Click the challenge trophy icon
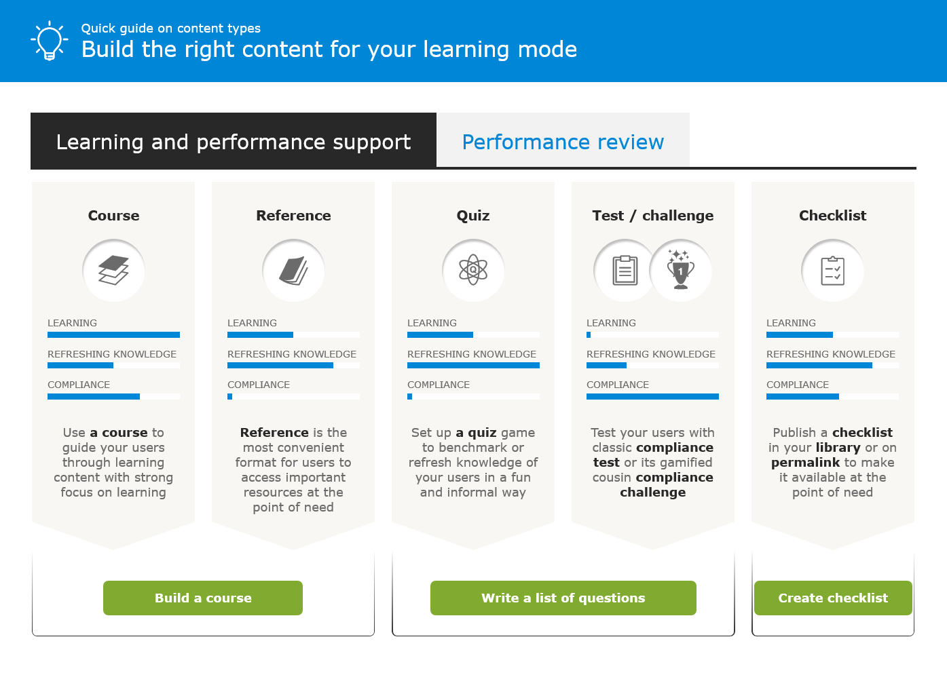 [681, 271]
